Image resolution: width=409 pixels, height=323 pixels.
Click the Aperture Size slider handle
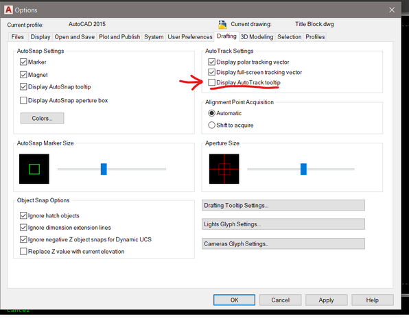point(303,169)
